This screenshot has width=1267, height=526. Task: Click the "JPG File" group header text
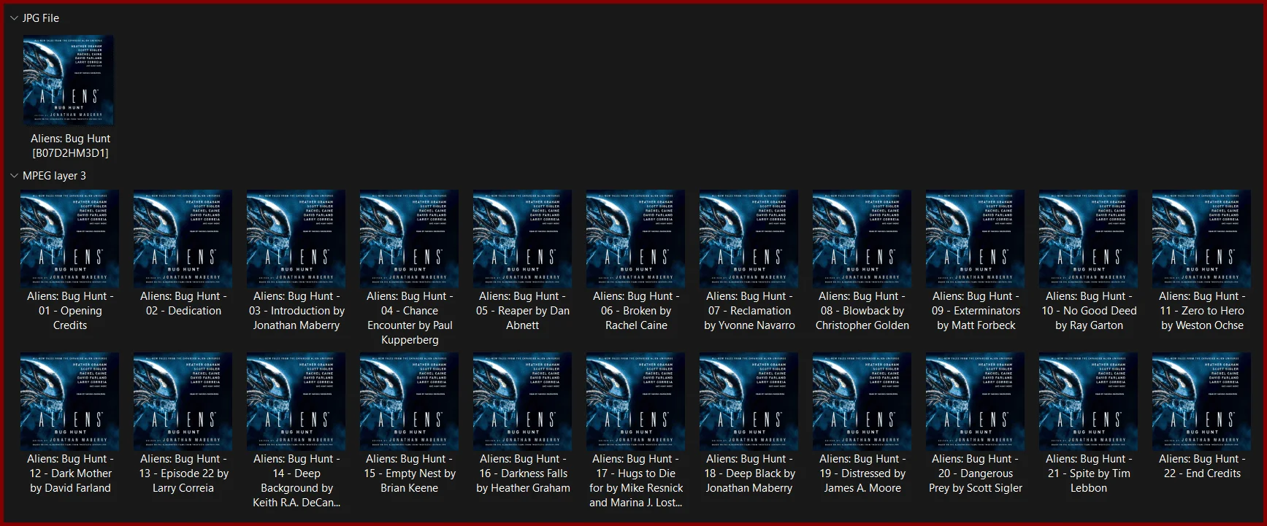pyautogui.click(x=41, y=18)
